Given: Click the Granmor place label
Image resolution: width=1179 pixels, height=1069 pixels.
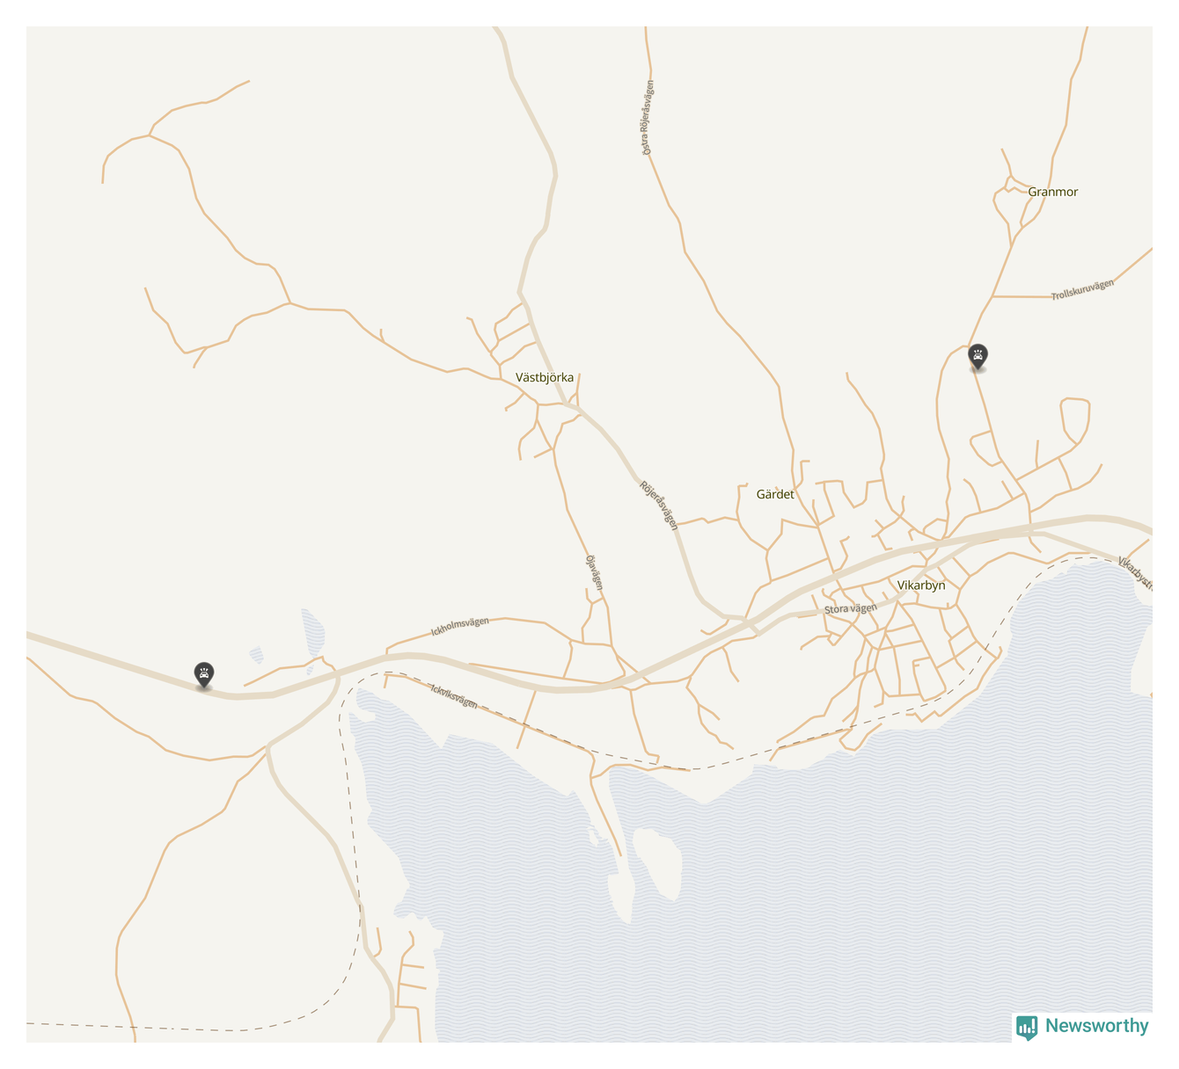Looking at the screenshot, I should point(1052,192).
